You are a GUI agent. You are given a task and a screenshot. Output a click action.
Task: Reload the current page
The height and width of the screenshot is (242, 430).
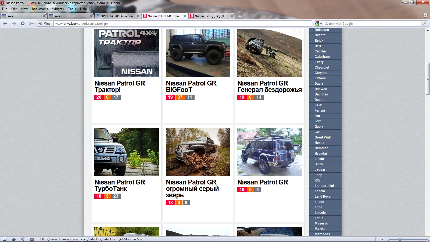pos(23,24)
